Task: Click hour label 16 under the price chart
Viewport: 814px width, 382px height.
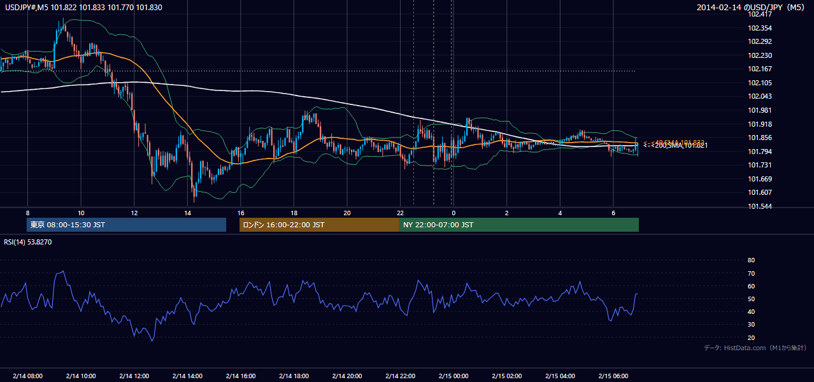Action: pyautogui.click(x=240, y=213)
